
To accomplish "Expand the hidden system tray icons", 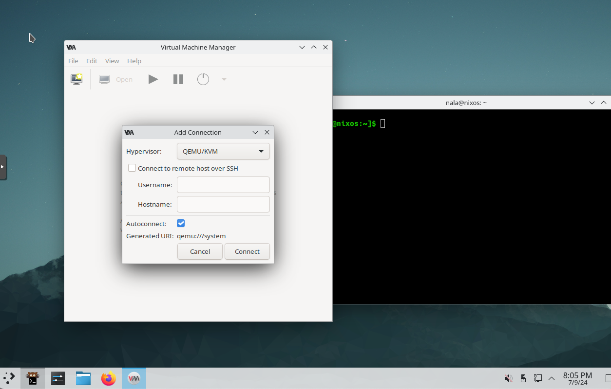I will [x=552, y=378].
